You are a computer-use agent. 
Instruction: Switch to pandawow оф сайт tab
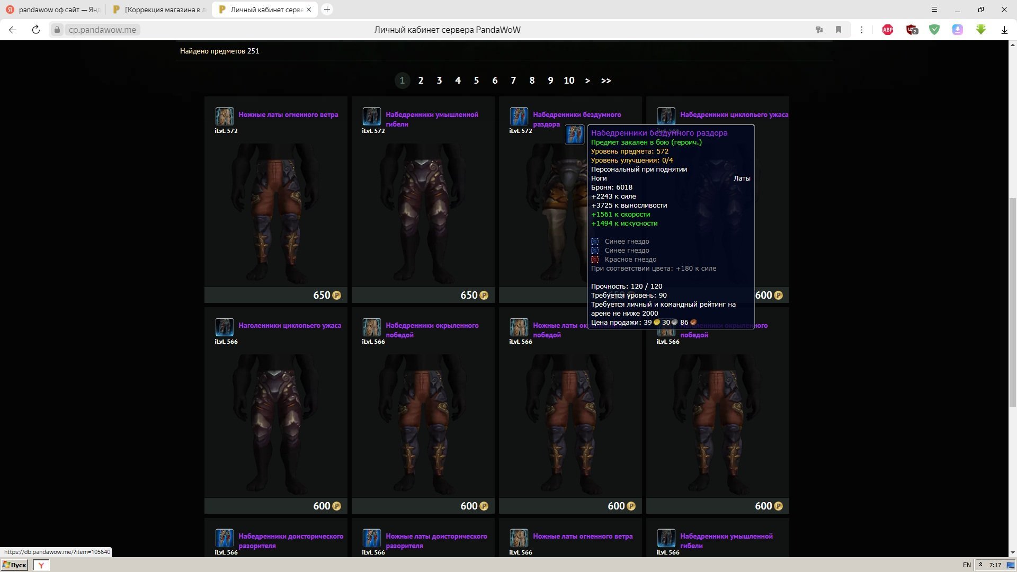[x=53, y=10]
